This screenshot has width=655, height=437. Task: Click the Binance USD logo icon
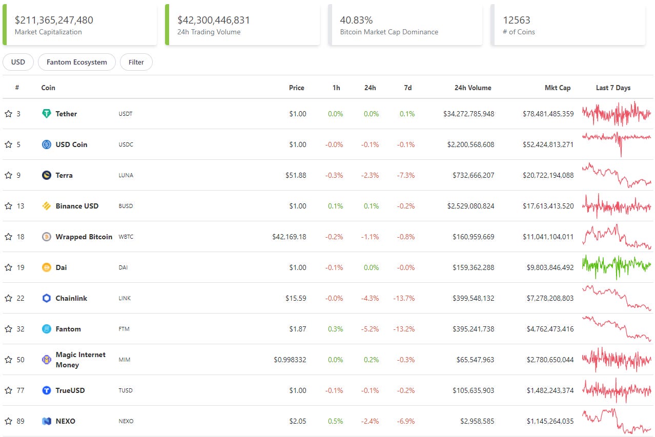tap(47, 206)
